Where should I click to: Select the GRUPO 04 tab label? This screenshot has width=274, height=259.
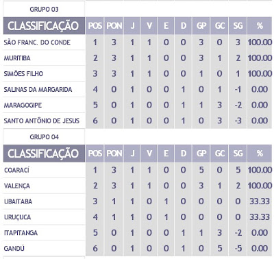44,137
